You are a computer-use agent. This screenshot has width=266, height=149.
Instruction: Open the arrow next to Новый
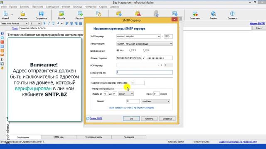pyautogui.click(x=12, y=15)
